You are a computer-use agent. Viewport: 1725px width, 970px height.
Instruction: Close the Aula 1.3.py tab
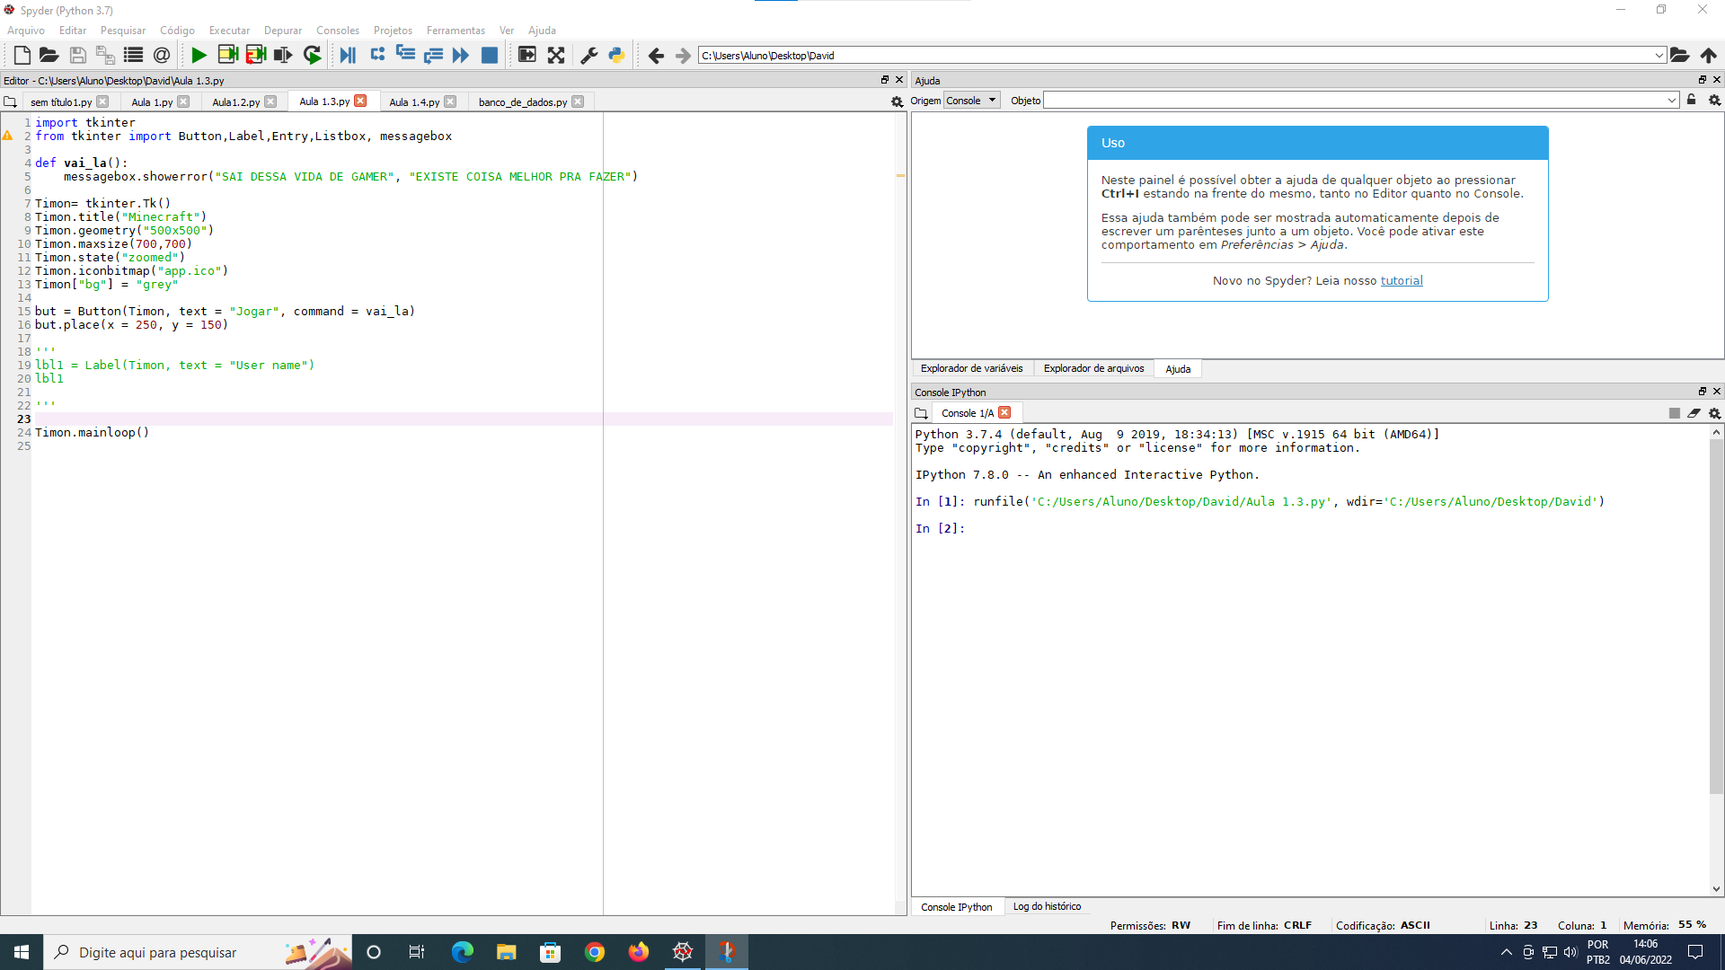click(360, 101)
